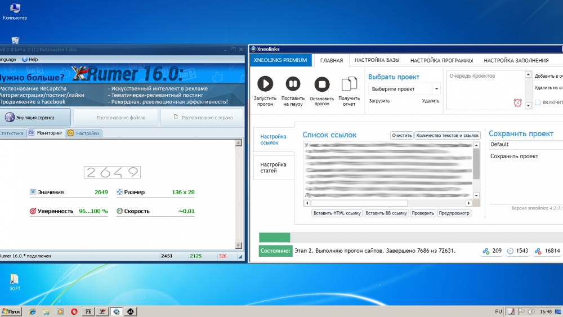
Task: Click the Help menu icon in XRumer window
Action: point(24,60)
